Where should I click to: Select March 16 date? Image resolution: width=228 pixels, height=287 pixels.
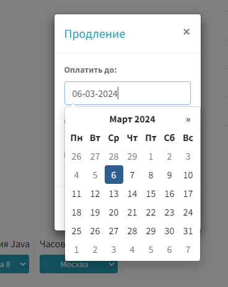point(169,194)
